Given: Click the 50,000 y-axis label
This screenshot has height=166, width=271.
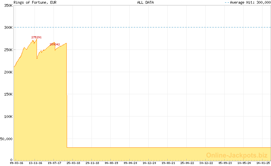Looking at the screenshot, I should coord(6,139).
